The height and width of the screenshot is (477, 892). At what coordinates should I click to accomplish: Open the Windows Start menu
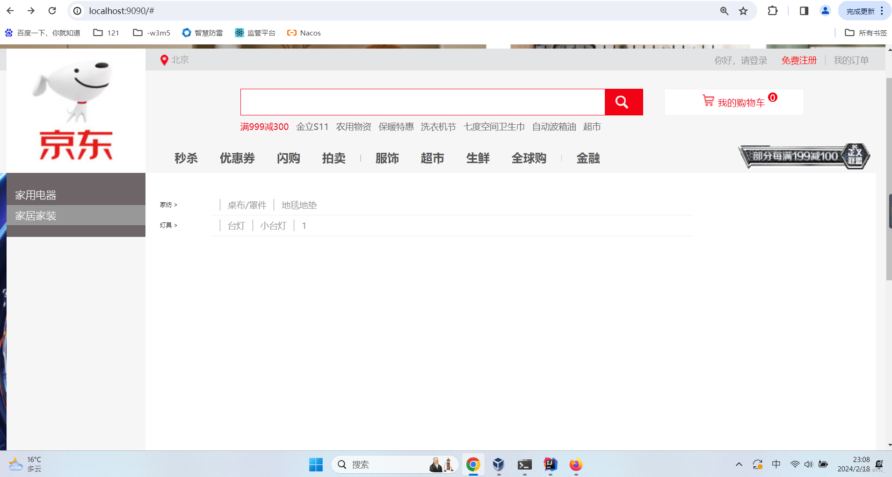point(316,464)
